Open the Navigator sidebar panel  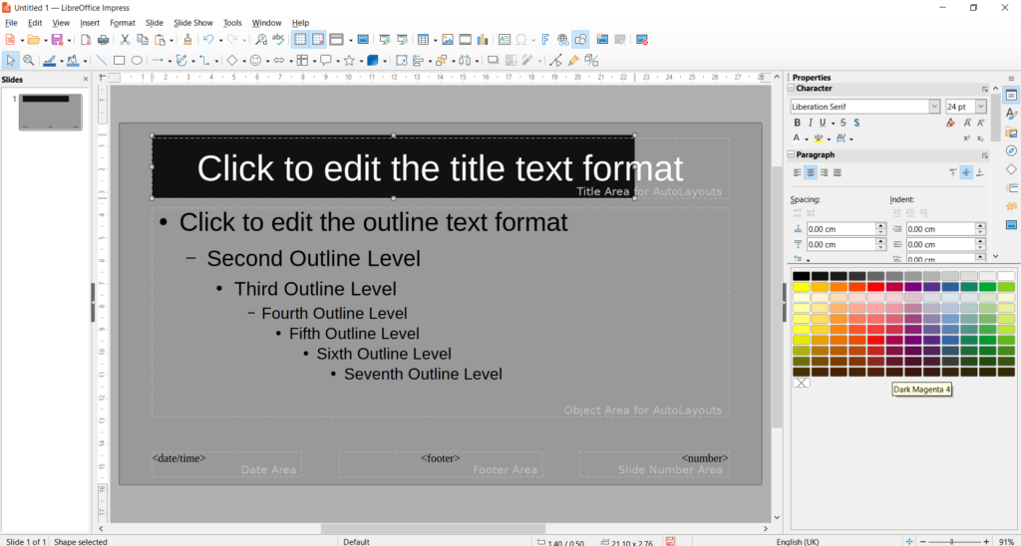(x=1011, y=150)
